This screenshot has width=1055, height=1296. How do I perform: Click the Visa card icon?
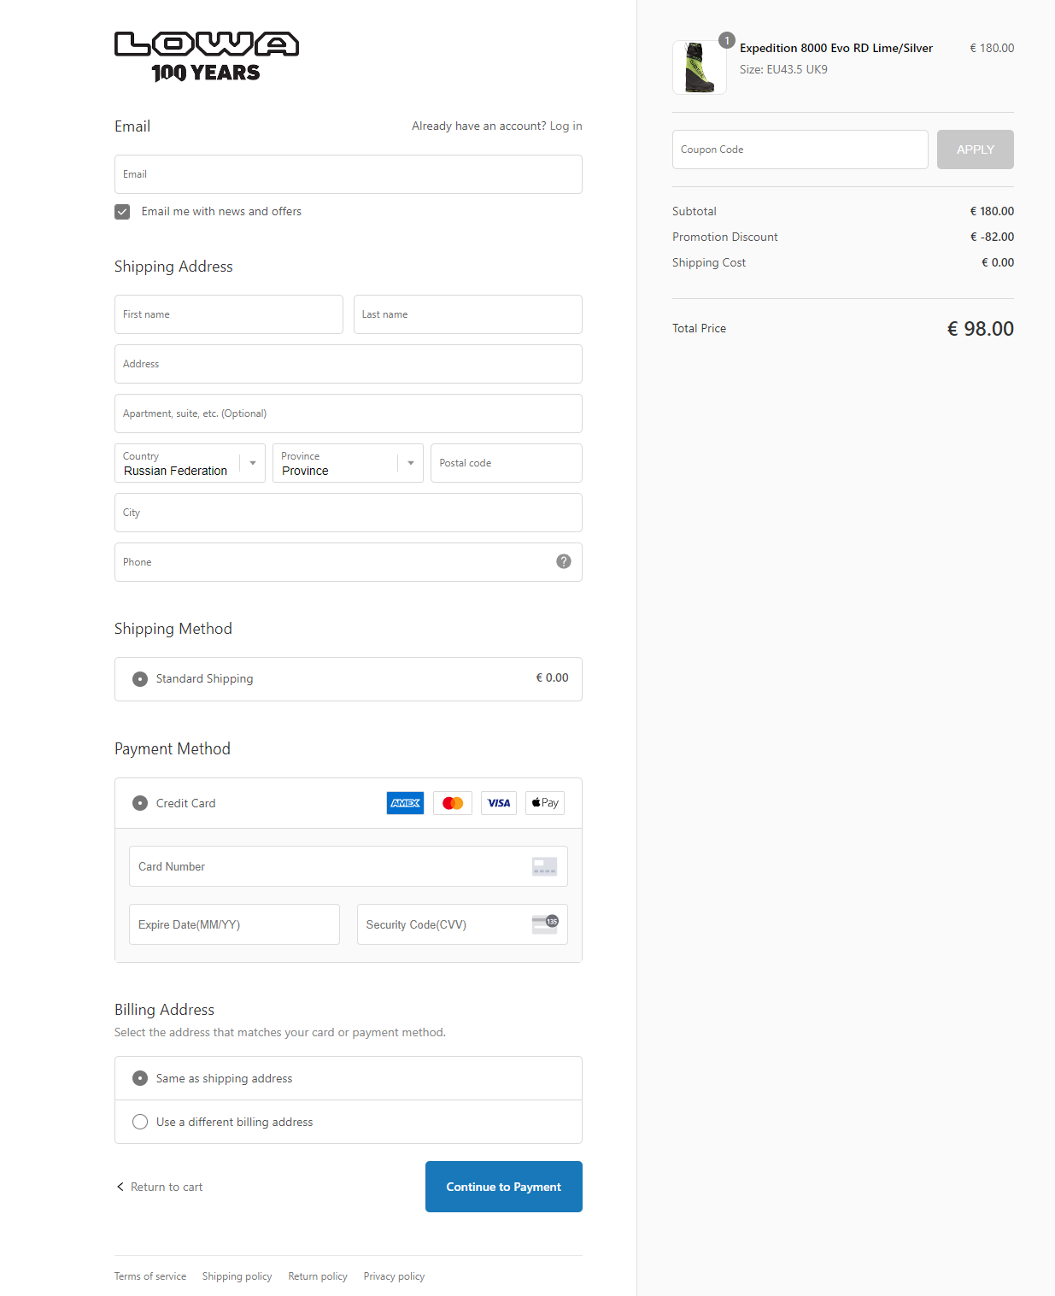[499, 803]
